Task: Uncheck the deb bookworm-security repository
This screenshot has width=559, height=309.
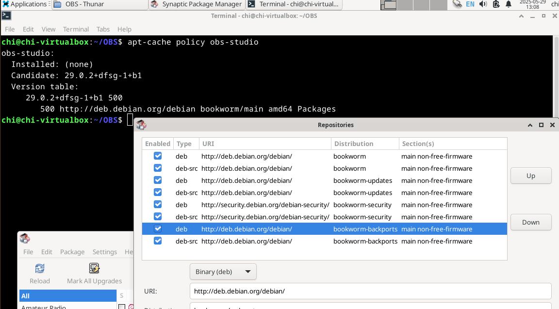Action: (158, 204)
